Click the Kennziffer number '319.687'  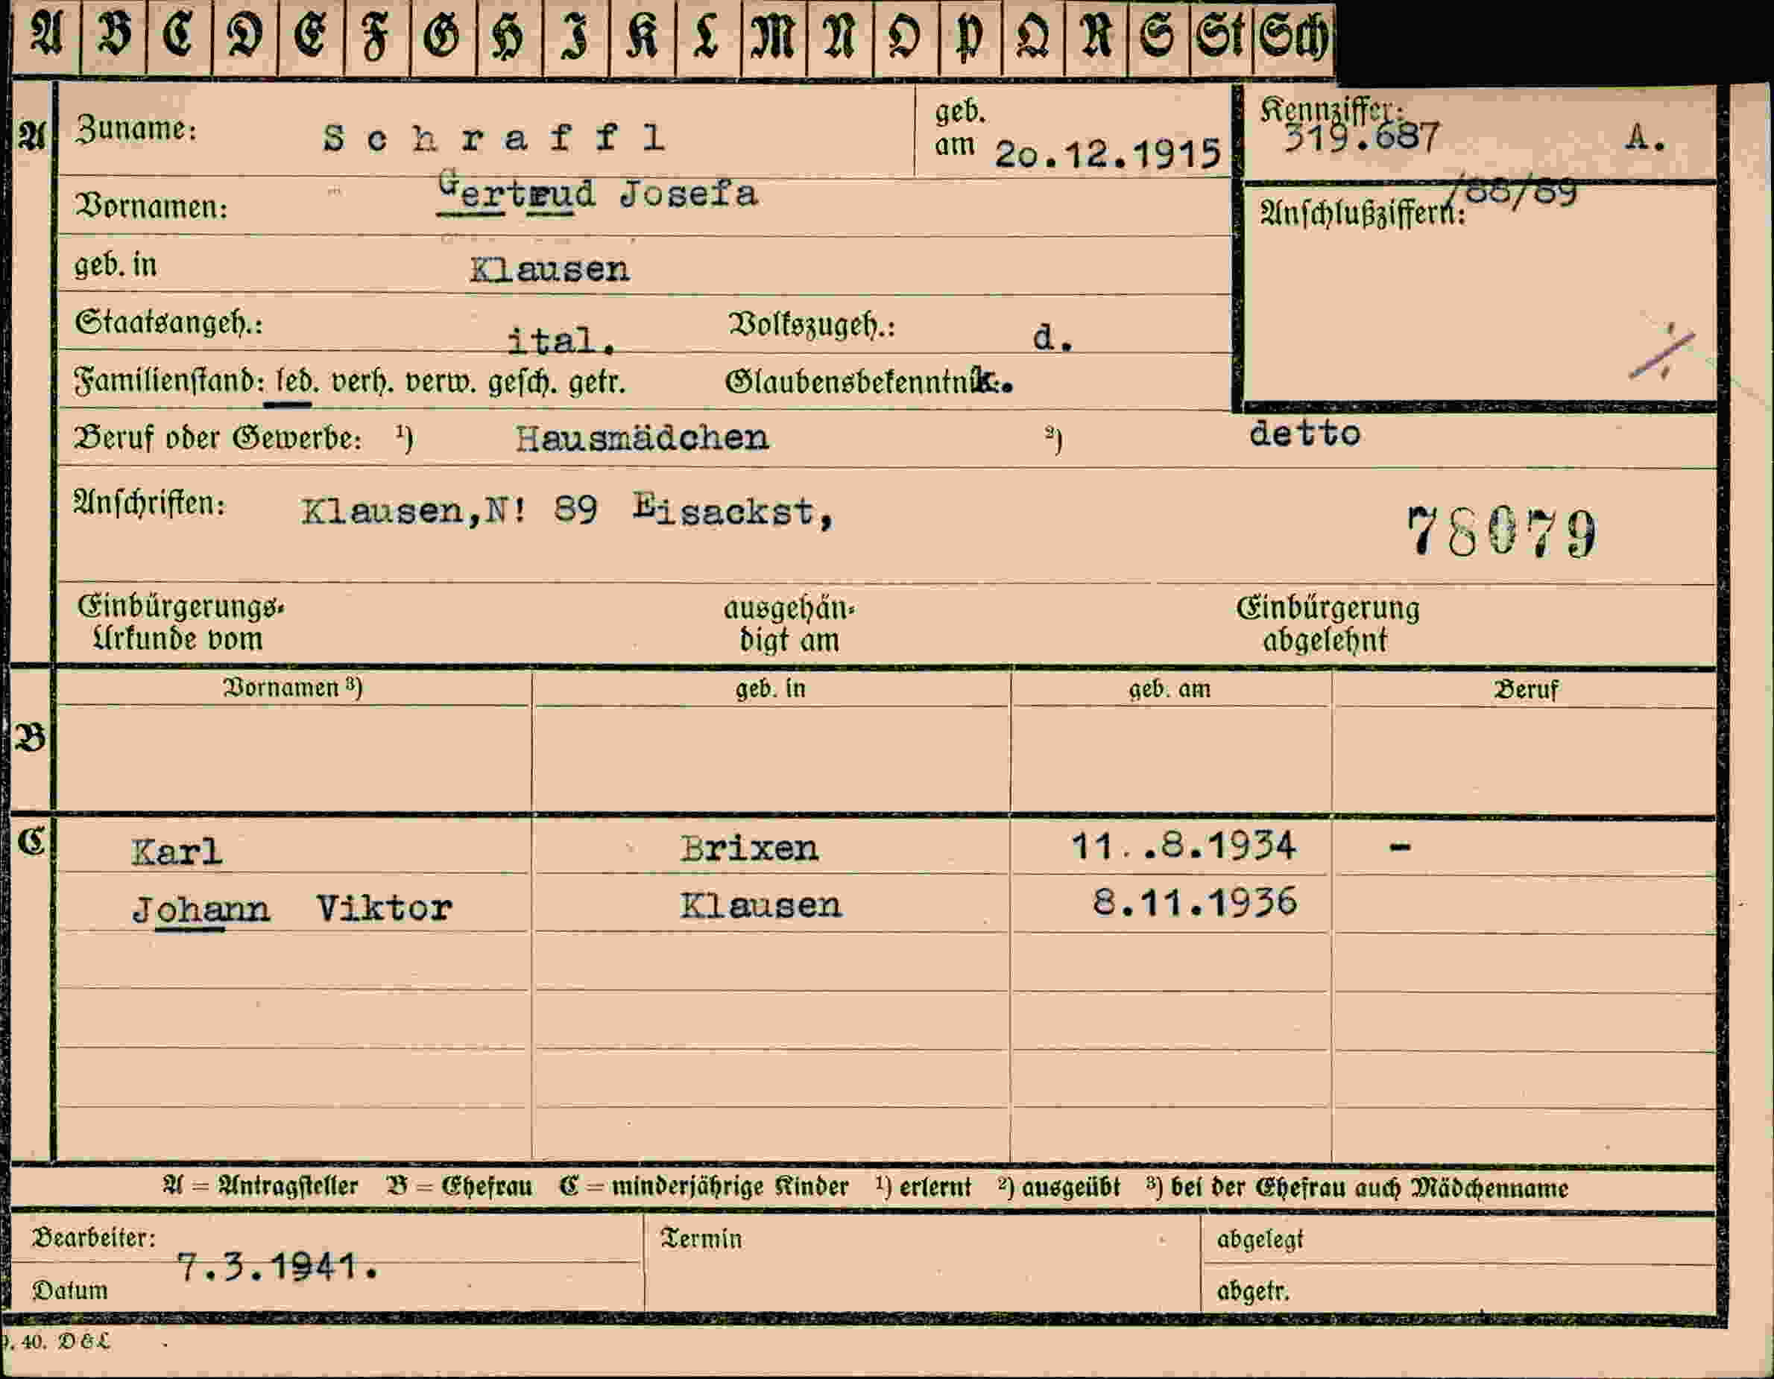click(x=1361, y=136)
